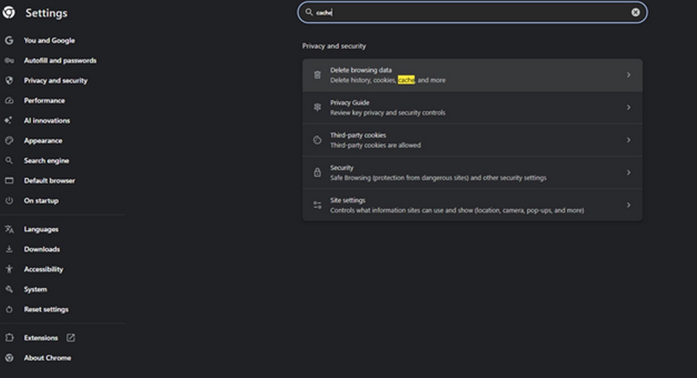Image resolution: width=697 pixels, height=378 pixels.
Task: Select System in sidebar
Action: pos(35,289)
